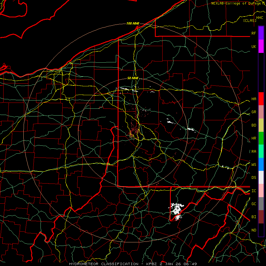Click the 50 NMI range ring label
Screen dimensions: 266x266
tap(133, 78)
